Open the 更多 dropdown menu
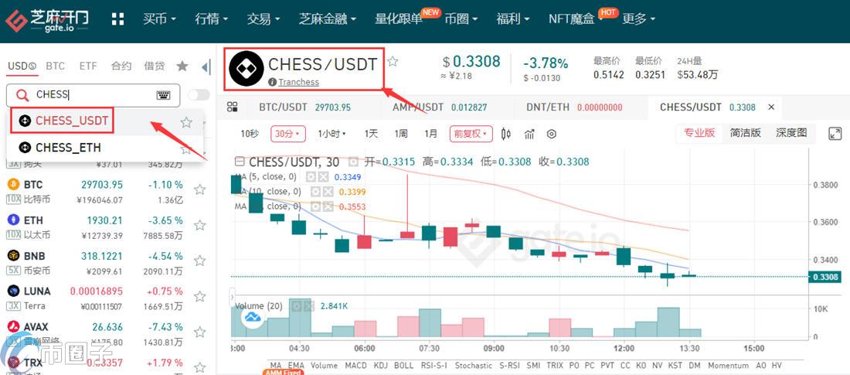The height and width of the screenshot is (375, 850). (x=638, y=19)
